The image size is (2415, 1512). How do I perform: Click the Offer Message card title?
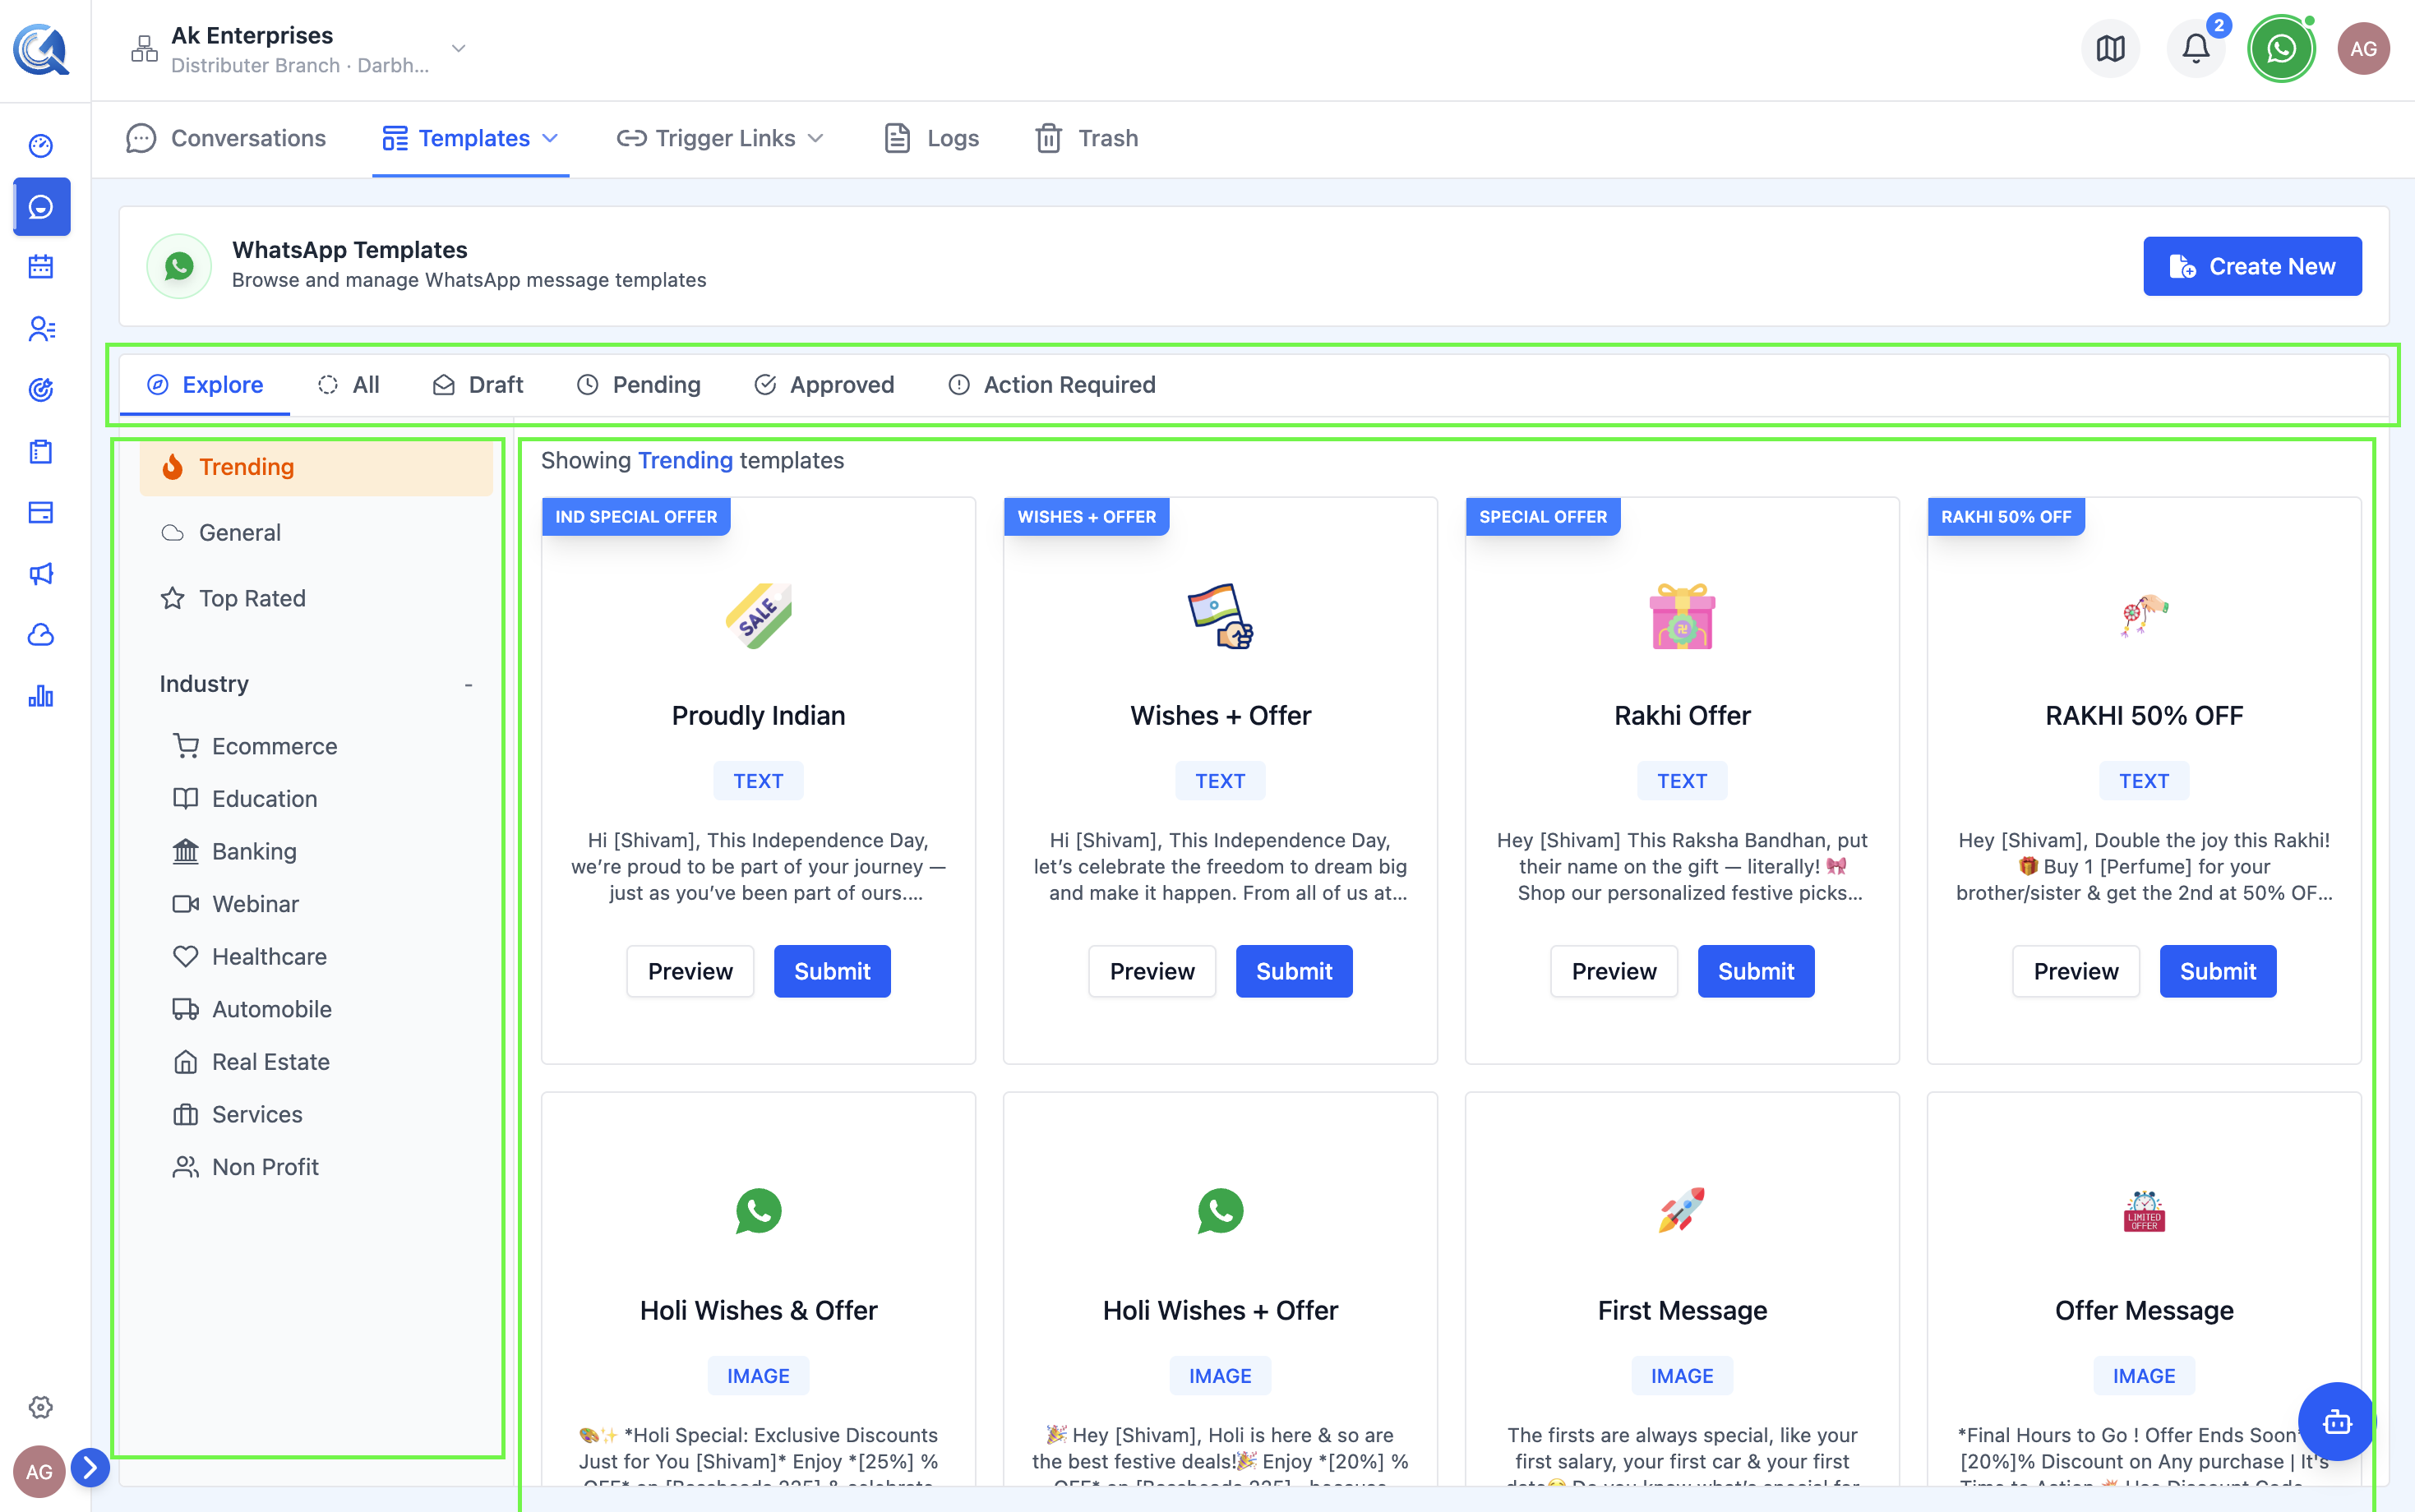coord(2144,1310)
